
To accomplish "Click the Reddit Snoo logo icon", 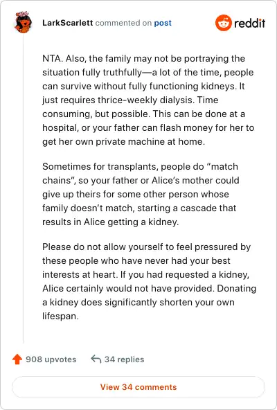I will point(224,23).
